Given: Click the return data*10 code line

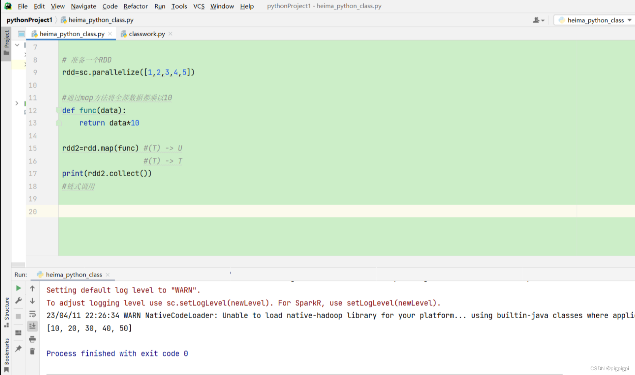Looking at the screenshot, I should click(x=109, y=123).
